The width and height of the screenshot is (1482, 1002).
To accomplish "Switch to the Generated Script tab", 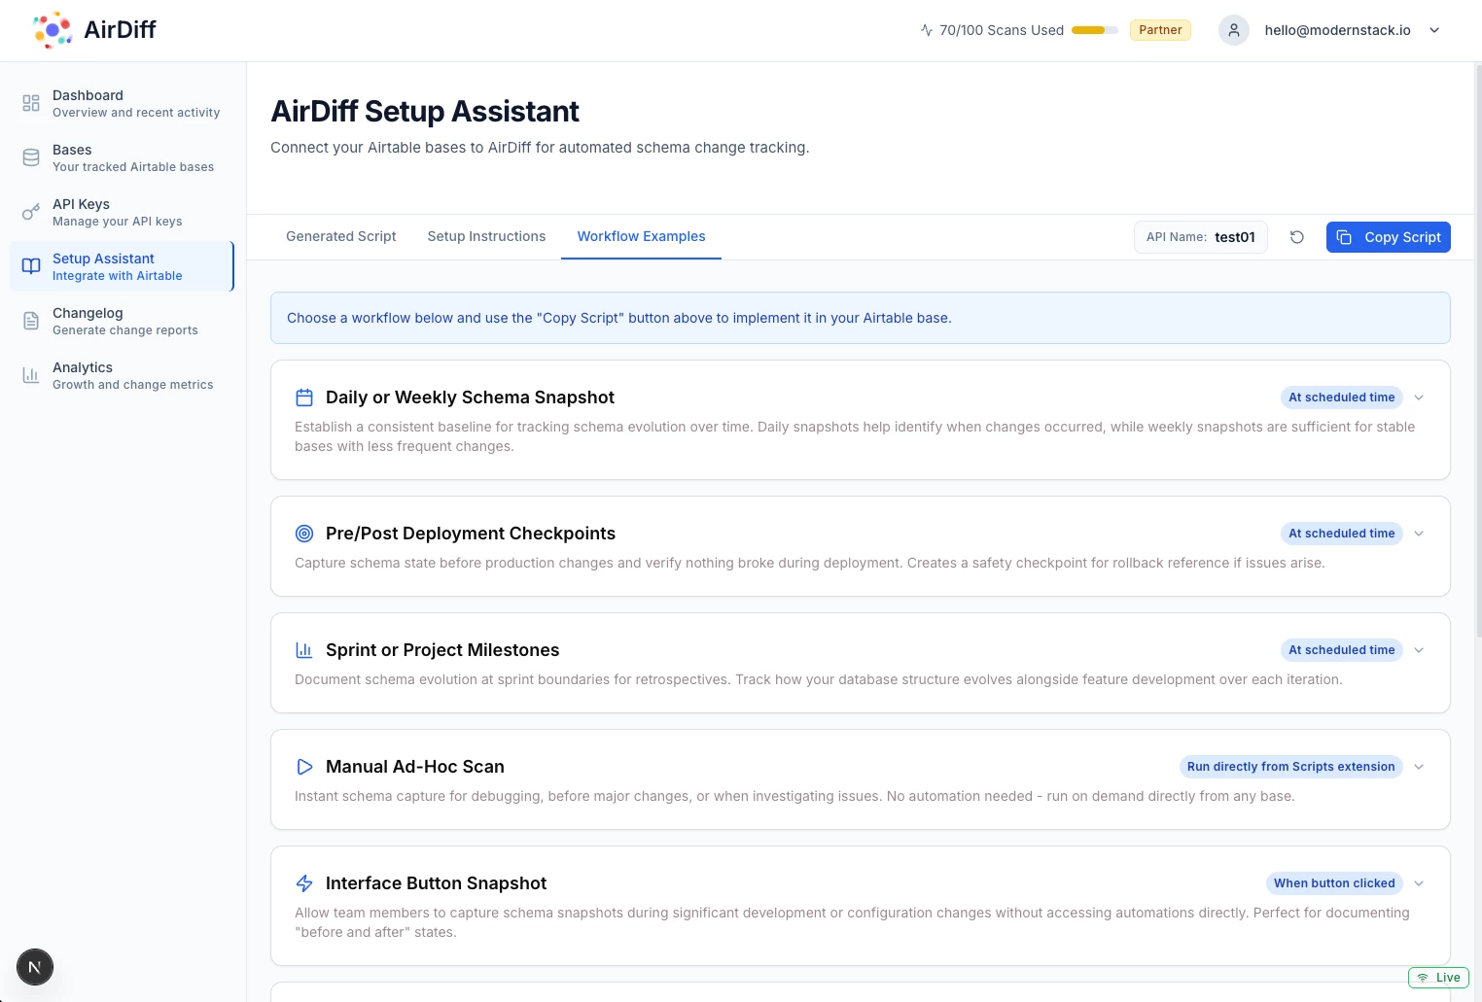I will click(341, 236).
